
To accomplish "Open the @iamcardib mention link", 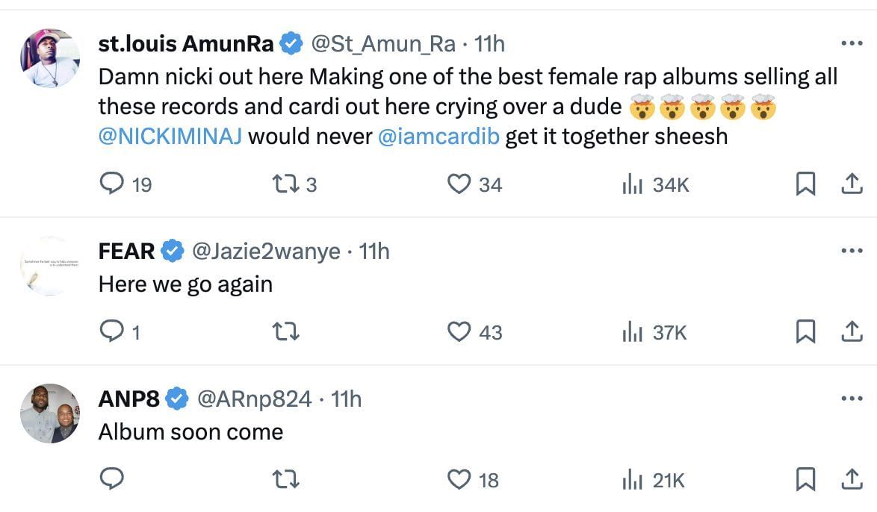I will [438, 137].
